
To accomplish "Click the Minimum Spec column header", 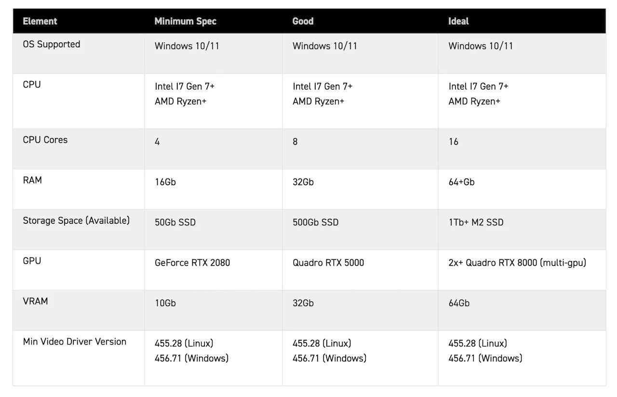I will 185,21.
